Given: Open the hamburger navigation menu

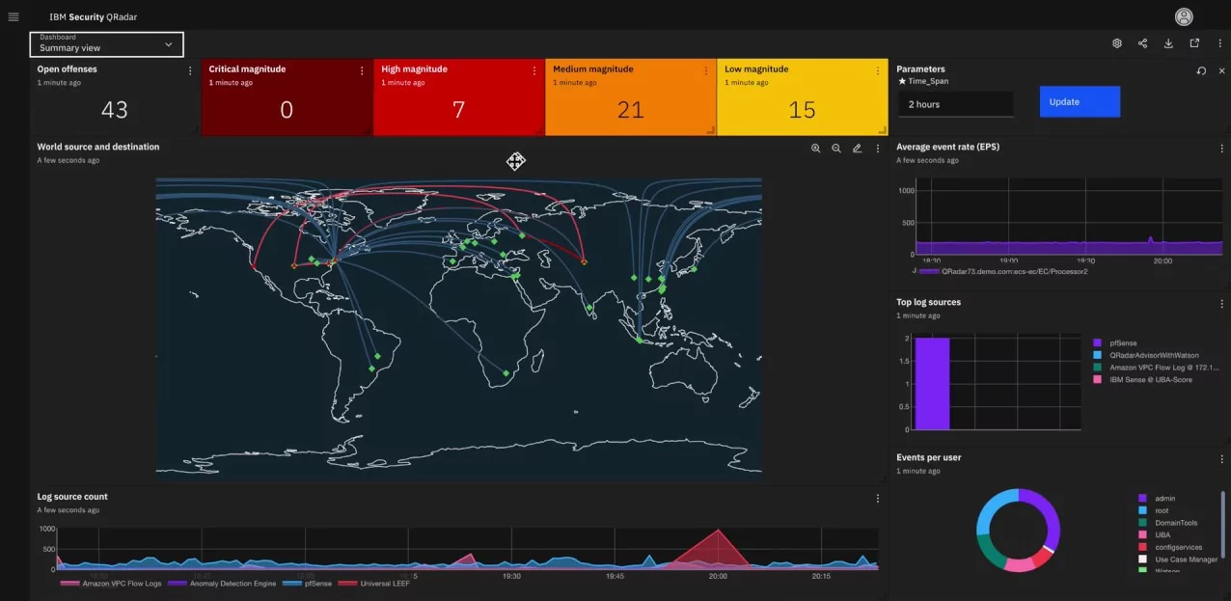Looking at the screenshot, I should click(x=14, y=16).
